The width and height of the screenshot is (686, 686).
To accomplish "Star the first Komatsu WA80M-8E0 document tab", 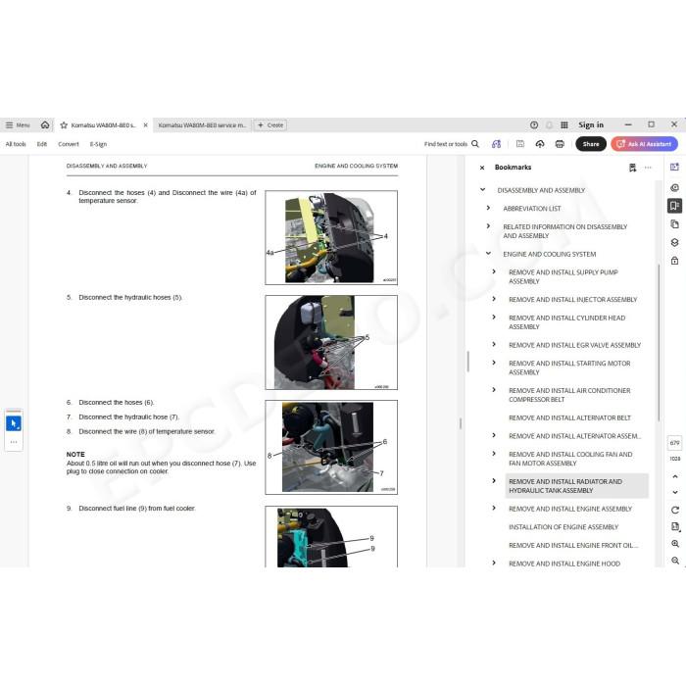I will [x=64, y=125].
